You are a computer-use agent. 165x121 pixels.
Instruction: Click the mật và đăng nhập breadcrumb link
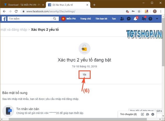(x=14, y=30)
